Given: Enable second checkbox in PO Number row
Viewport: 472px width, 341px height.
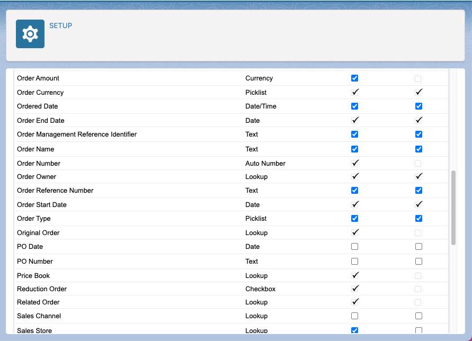Looking at the screenshot, I should 418,261.
